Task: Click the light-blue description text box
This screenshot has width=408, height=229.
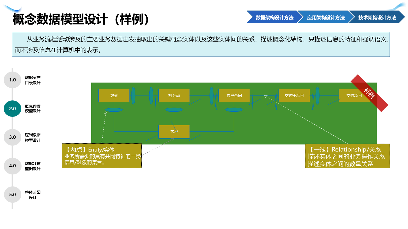Action: (x=201, y=44)
